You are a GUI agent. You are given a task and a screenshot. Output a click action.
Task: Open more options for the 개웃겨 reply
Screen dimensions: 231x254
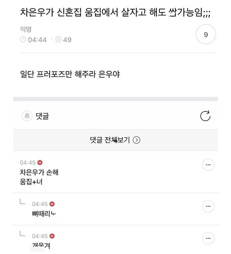[x=208, y=238]
